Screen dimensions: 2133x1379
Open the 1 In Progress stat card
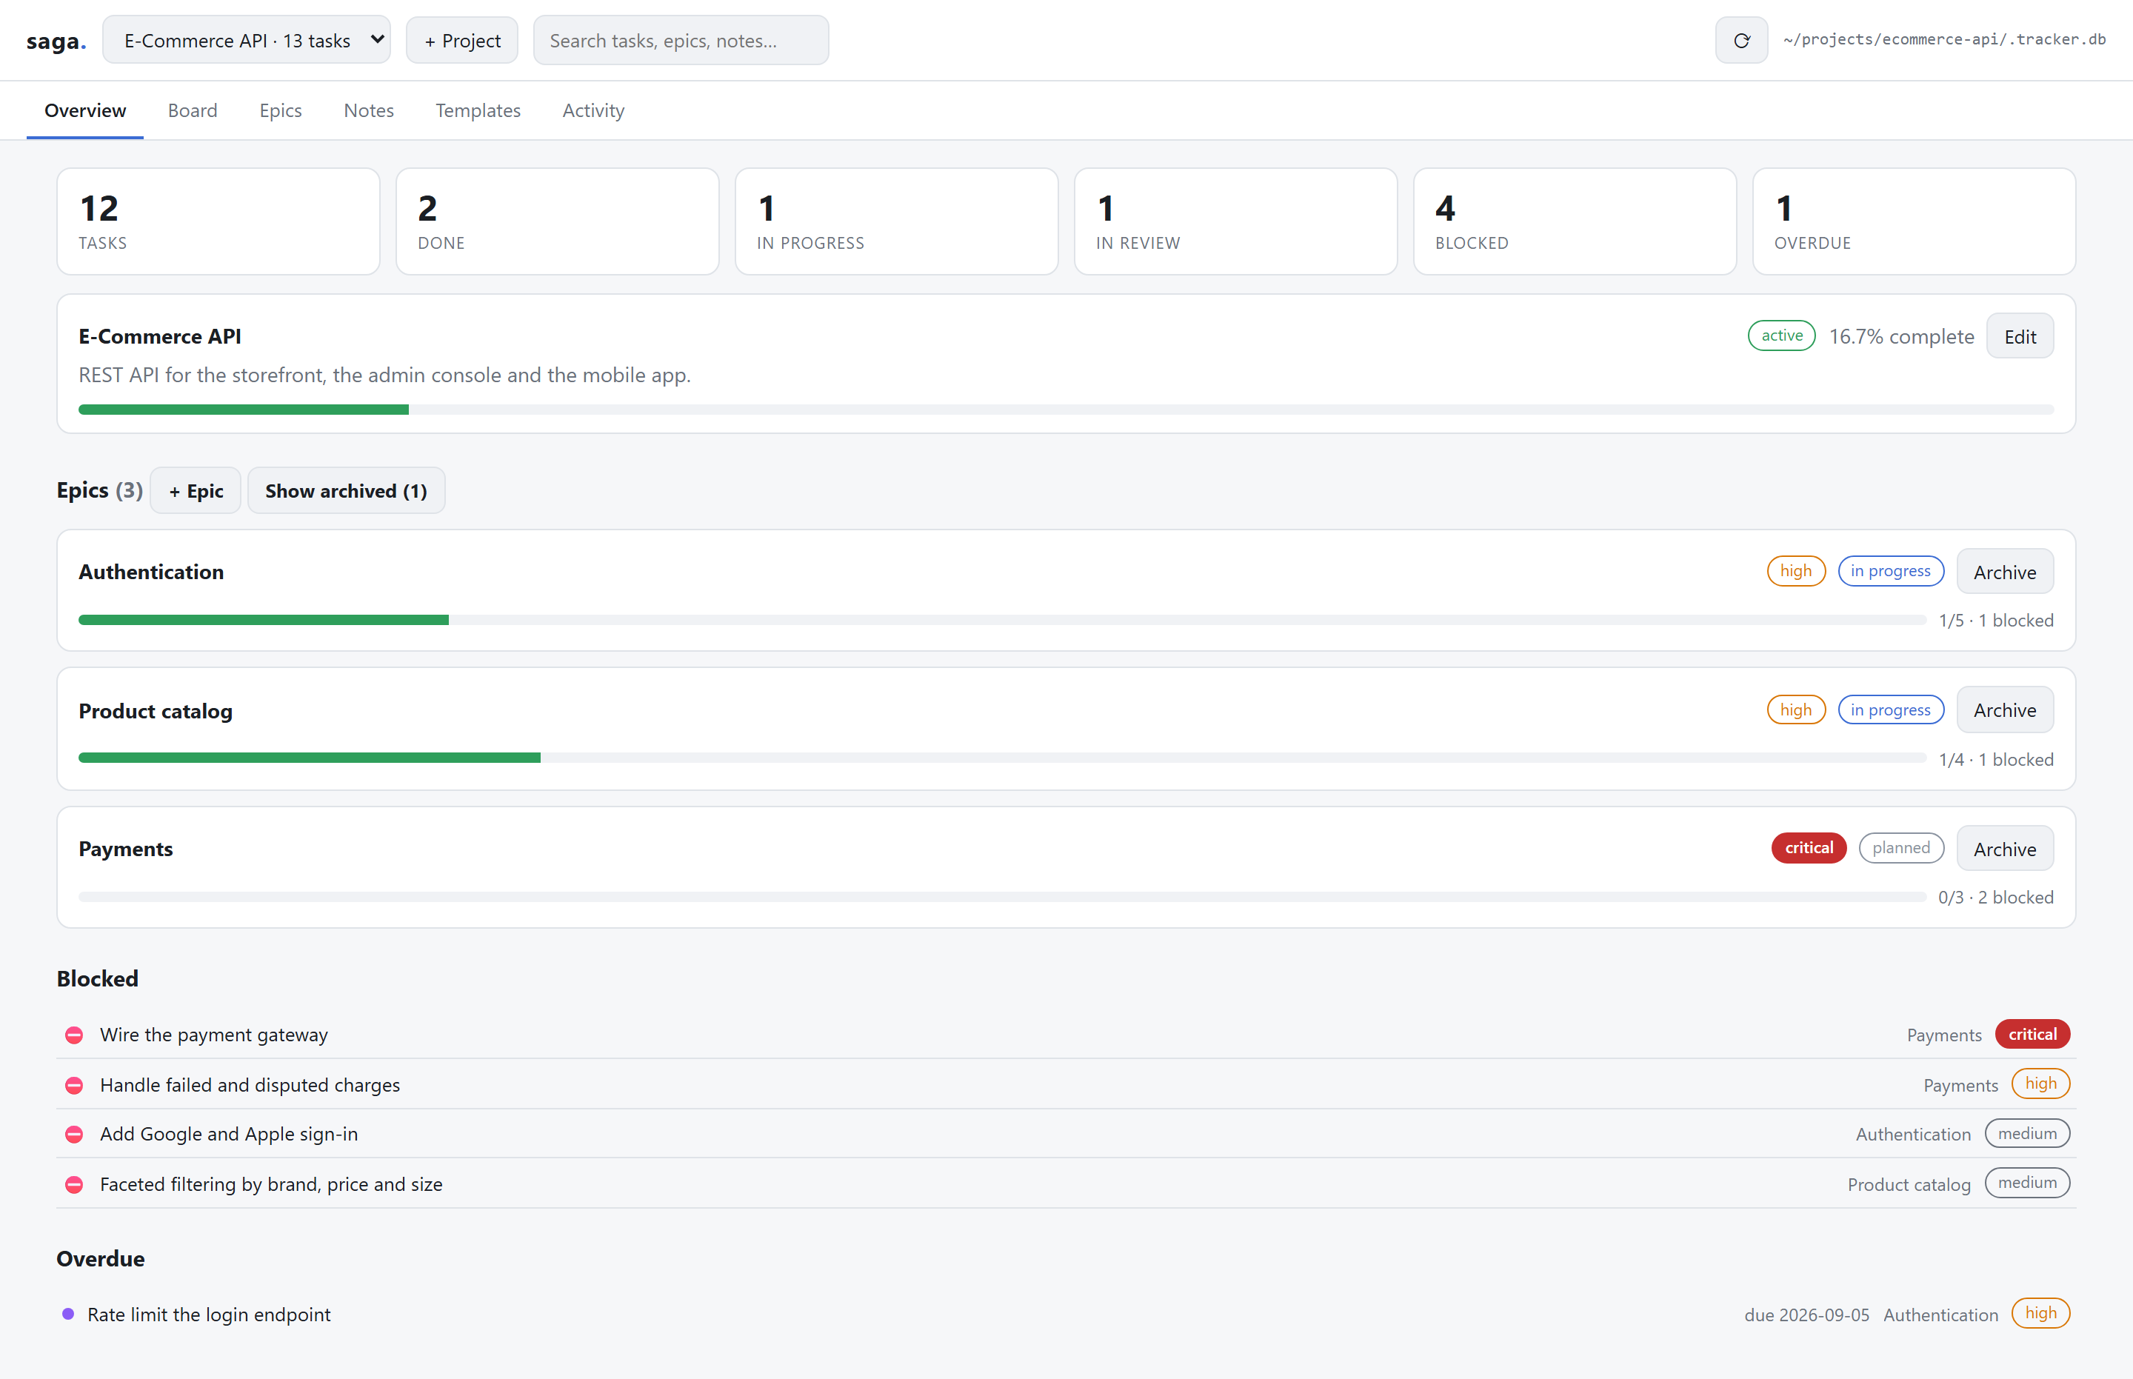896,221
